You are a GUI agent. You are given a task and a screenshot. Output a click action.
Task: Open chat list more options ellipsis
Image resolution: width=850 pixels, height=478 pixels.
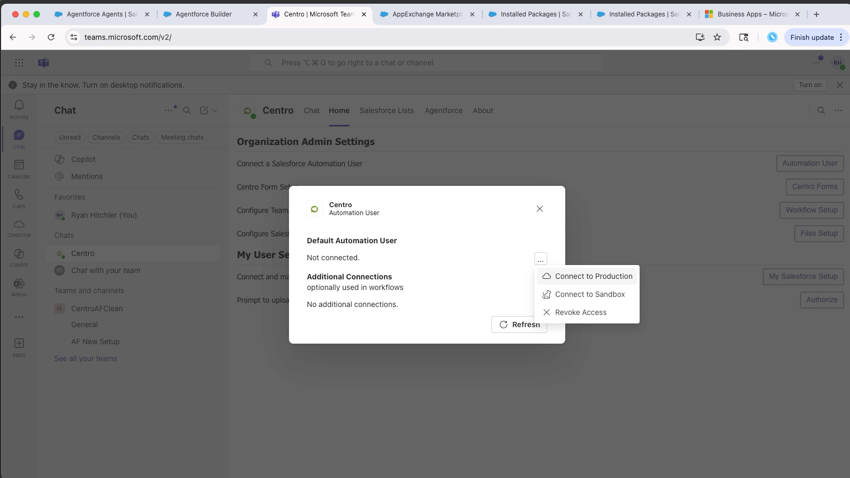tap(168, 110)
